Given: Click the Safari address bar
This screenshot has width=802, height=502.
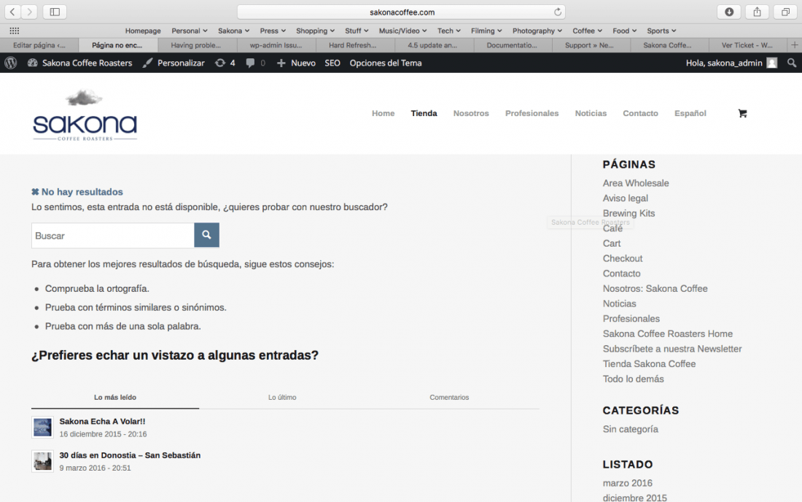Looking at the screenshot, I should pos(402,12).
